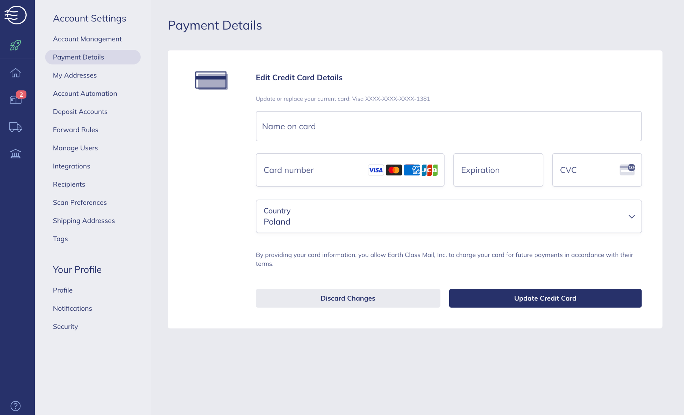Viewport: 684px width, 415px height.
Task: Click the help question mark icon
Action: tap(15, 406)
